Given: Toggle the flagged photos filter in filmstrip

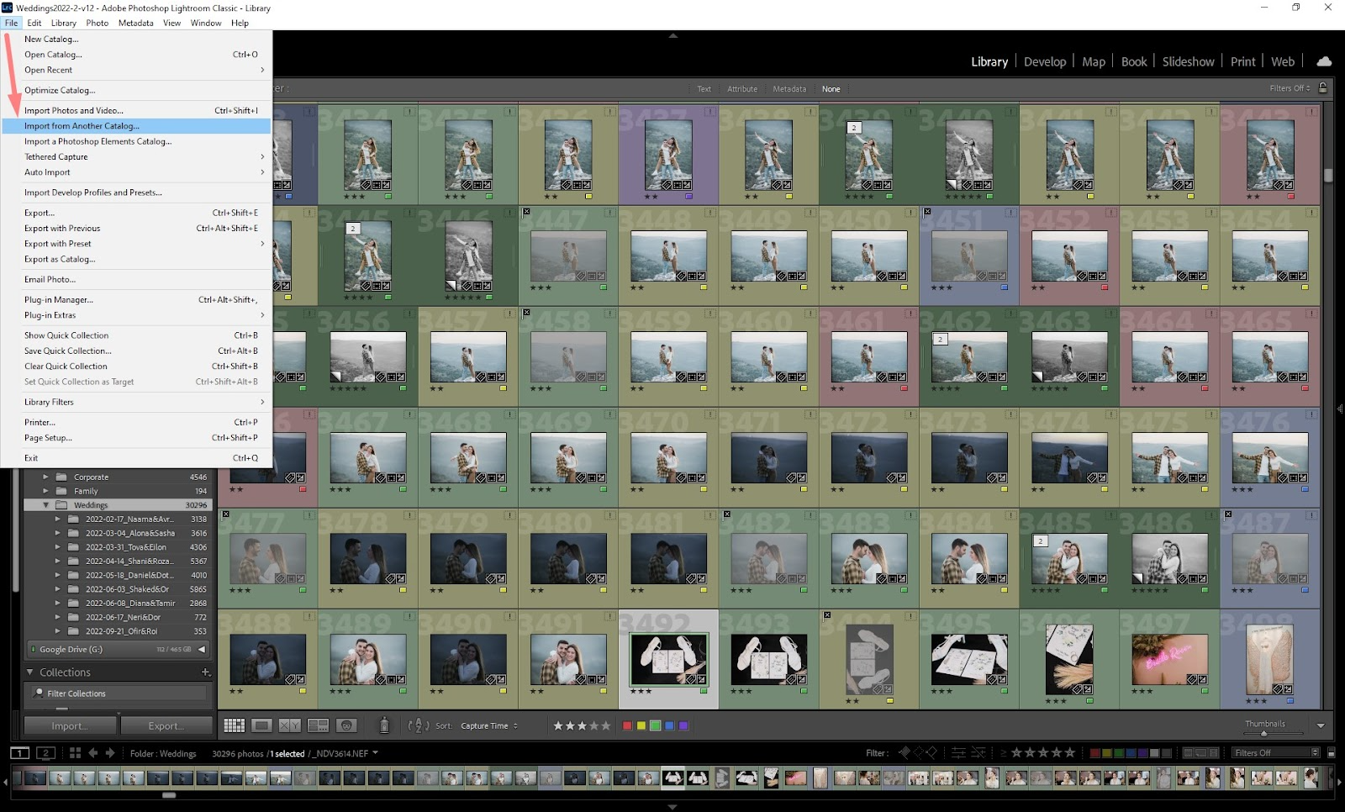Looking at the screenshot, I should (x=905, y=753).
